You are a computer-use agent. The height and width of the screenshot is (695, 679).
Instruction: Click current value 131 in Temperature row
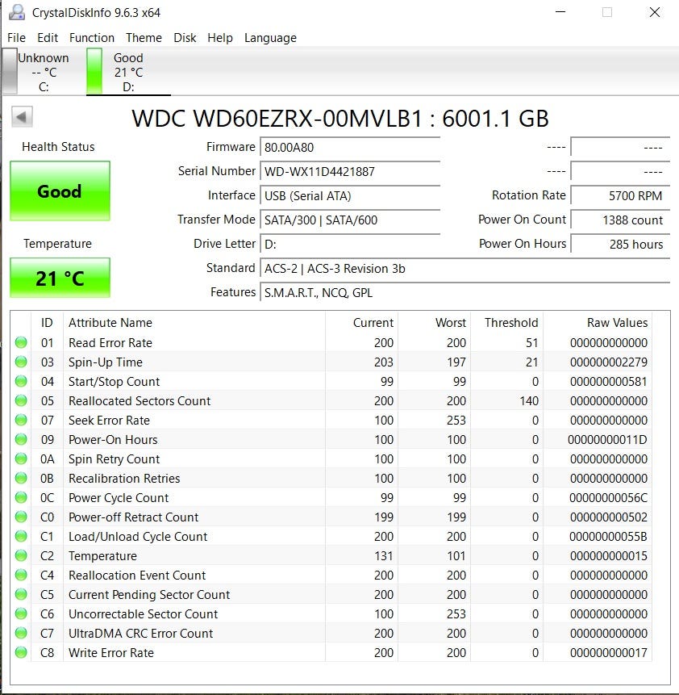pos(384,556)
